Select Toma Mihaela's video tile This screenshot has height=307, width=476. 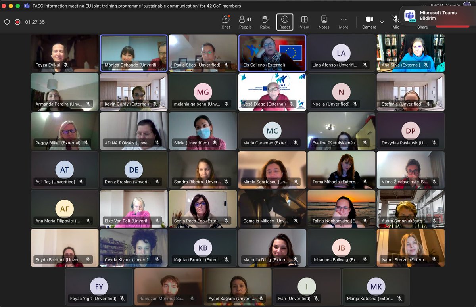click(341, 170)
